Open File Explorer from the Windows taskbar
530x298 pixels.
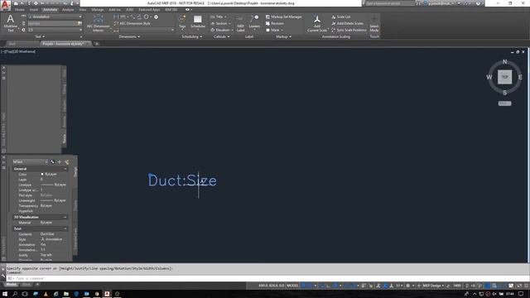click(x=66, y=294)
